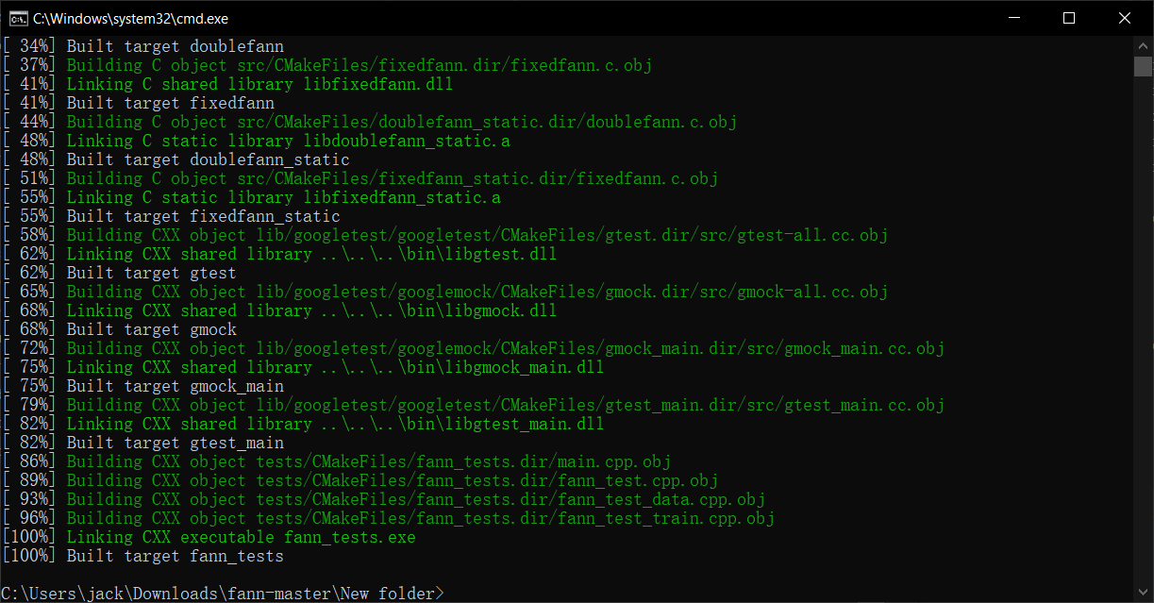1154x603 pixels.
Task: Click the "Linking CXX executable fann_tests.exe" line
Action: (x=241, y=537)
